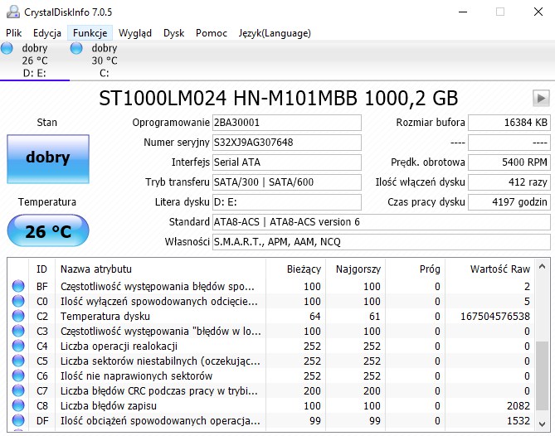
Task: Click the status orb on C0 attribute row
Action: point(18,301)
